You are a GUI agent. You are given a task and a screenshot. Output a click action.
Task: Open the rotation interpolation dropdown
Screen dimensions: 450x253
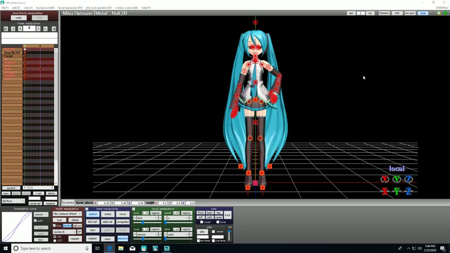[x=41, y=214]
